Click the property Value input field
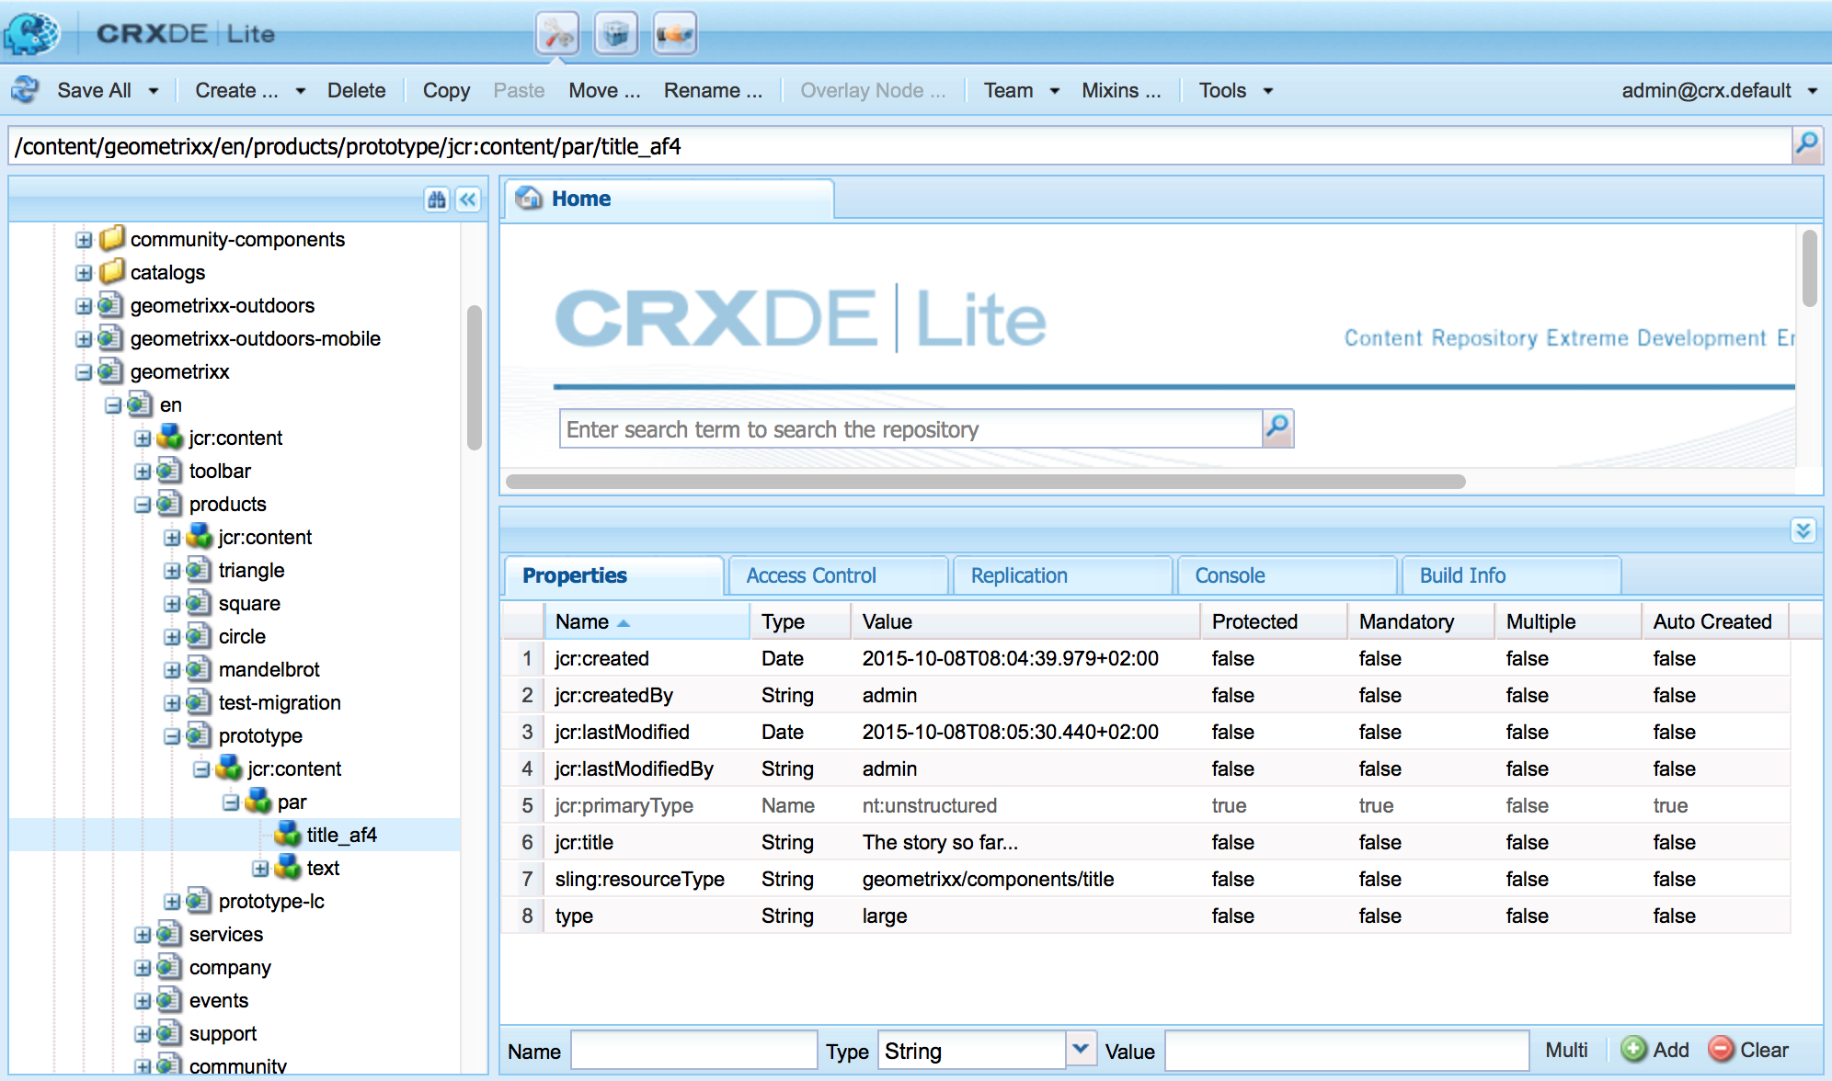This screenshot has width=1832, height=1081. (1346, 1050)
